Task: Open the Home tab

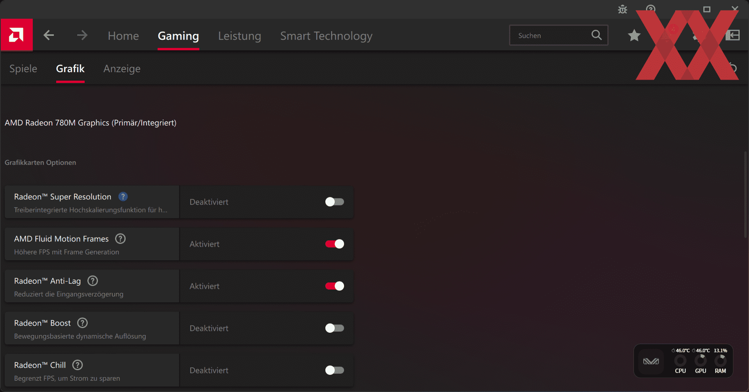Action: tap(123, 36)
